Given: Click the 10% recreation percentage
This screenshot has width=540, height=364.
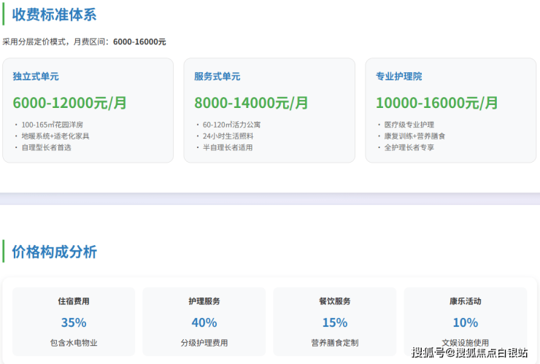Looking at the screenshot, I should pos(465,322).
